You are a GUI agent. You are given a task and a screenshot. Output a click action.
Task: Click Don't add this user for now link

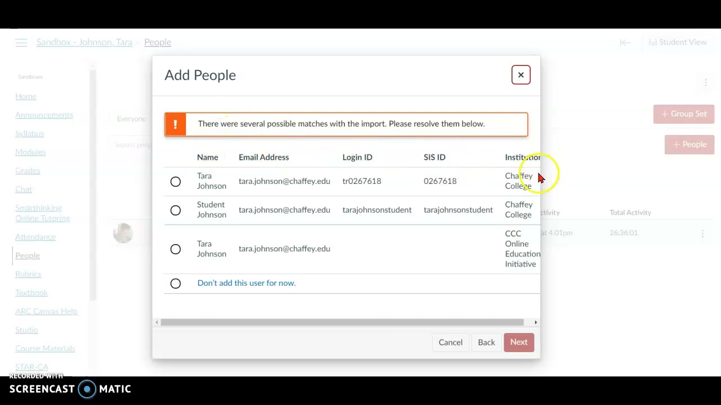pyautogui.click(x=246, y=283)
